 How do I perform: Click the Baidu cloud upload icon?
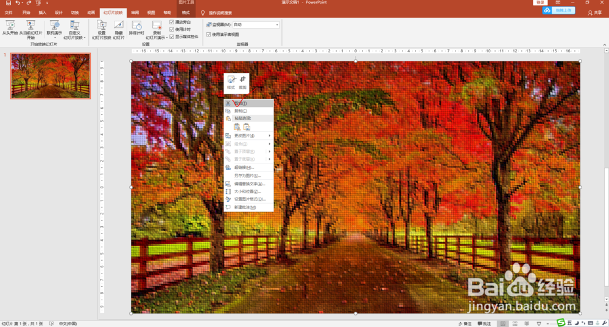pos(547,10)
